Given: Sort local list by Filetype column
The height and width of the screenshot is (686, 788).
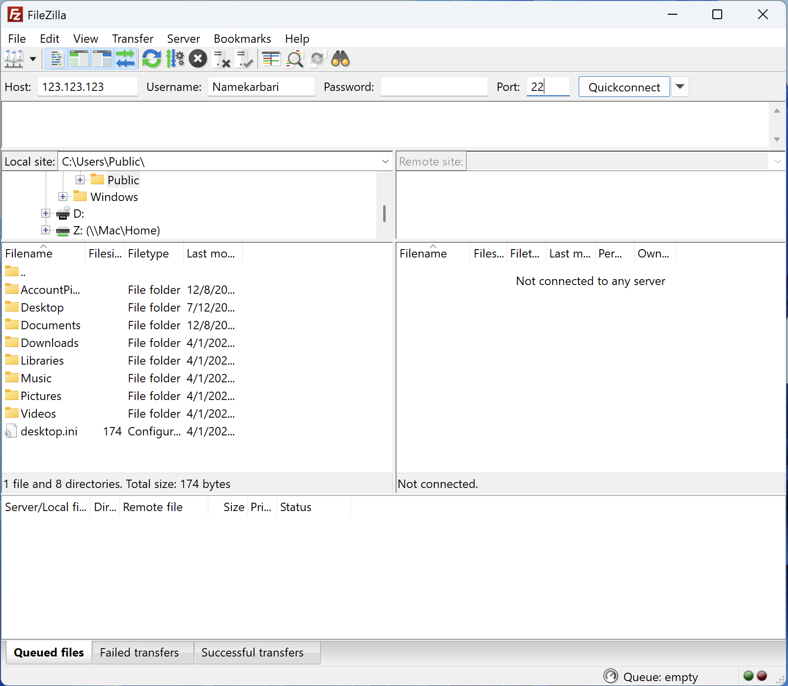Looking at the screenshot, I should click(154, 254).
